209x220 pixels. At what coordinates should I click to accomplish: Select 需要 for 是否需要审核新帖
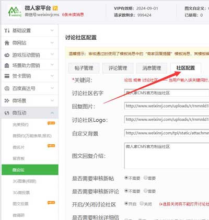(x=145, y=178)
